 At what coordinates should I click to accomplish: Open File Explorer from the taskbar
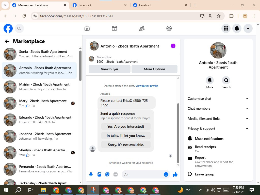[43, 190]
